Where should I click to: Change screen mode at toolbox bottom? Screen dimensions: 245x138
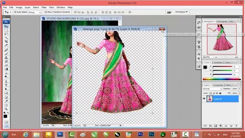point(6,126)
